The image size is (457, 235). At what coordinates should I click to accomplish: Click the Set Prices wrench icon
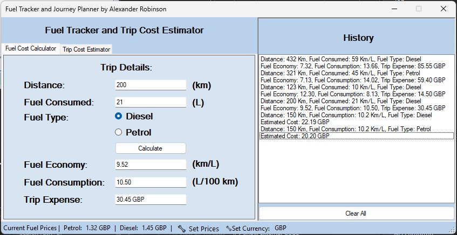click(182, 229)
